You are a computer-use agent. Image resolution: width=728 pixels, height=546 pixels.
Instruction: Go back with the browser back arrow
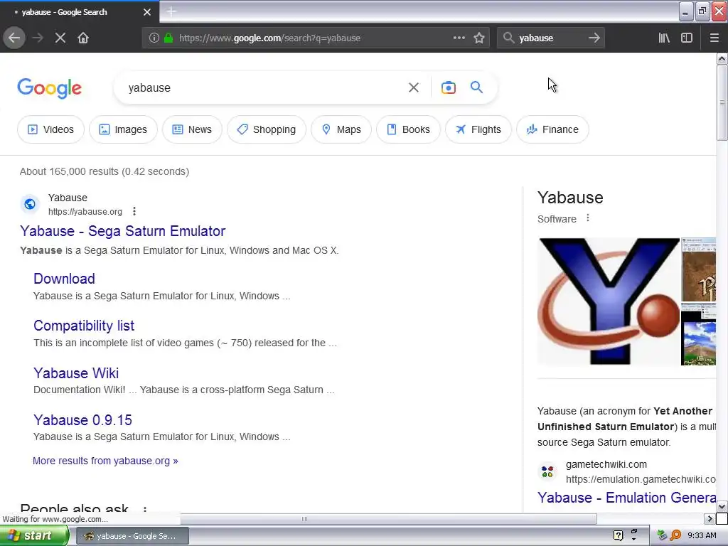[14, 38]
